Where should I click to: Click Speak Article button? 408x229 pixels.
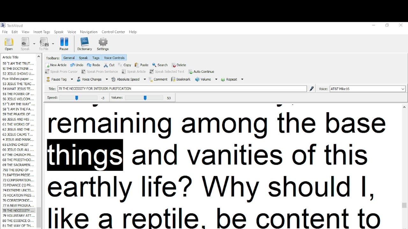134,72
